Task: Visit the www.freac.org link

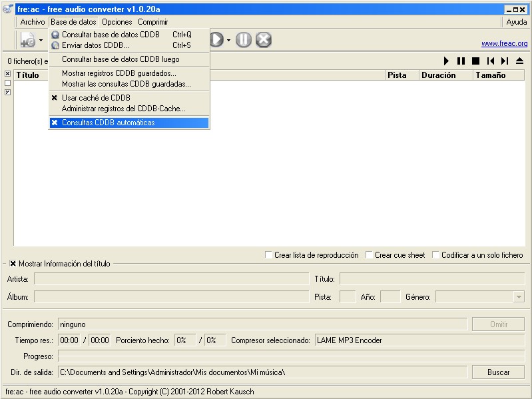Action: 505,44
